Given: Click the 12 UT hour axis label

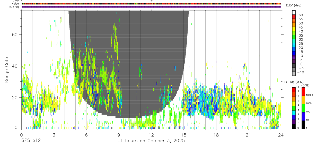Looking at the screenshot, I should [151, 135].
